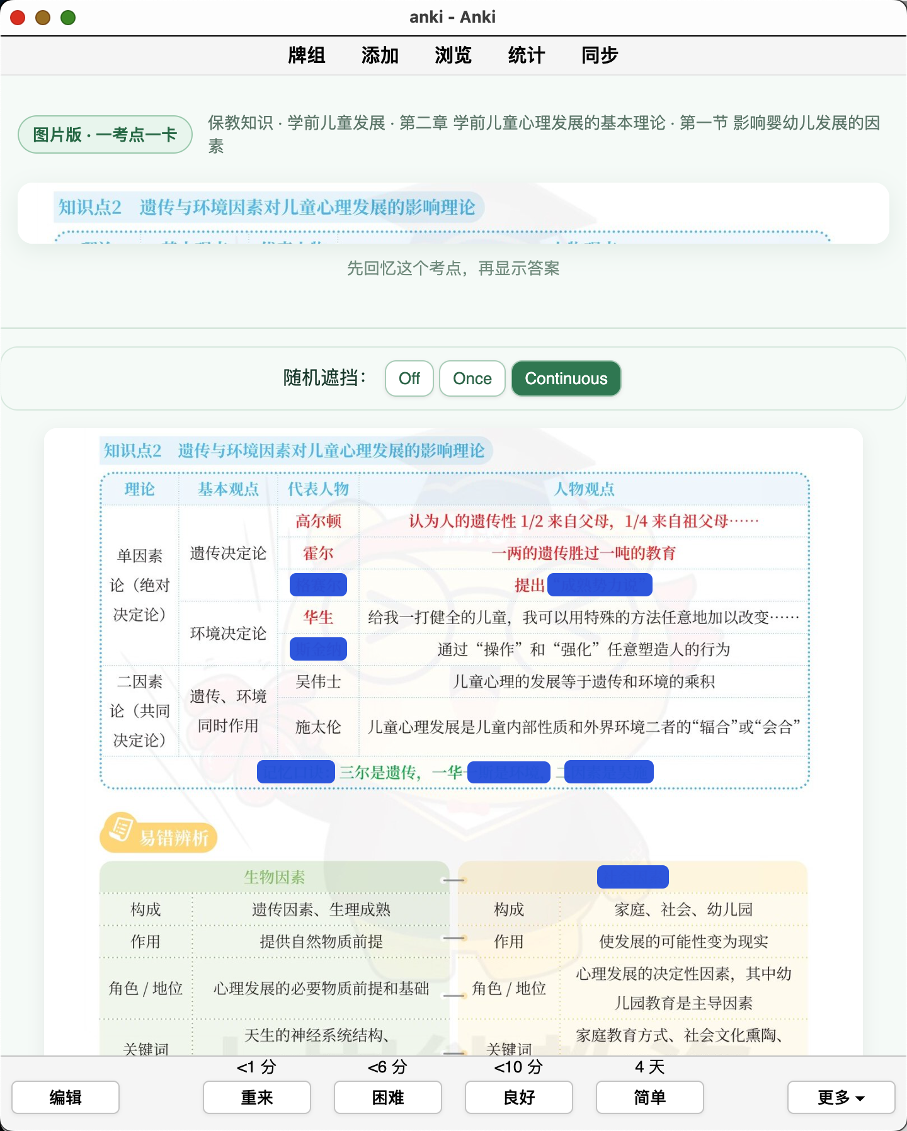Screen dimensions: 907x1131
Task: Click 添加 to add a card
Action: pos(380,55)
